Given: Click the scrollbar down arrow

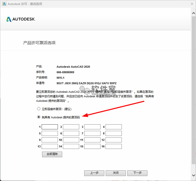Looking at the screenshot, I should [193, 175].
